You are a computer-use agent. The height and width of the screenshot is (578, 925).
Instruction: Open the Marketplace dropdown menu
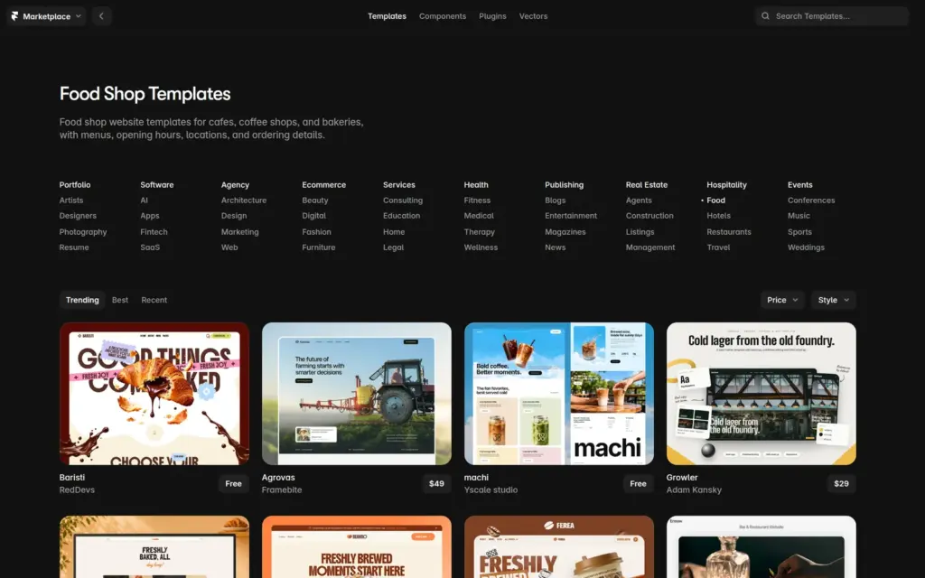tap(46, 16)
